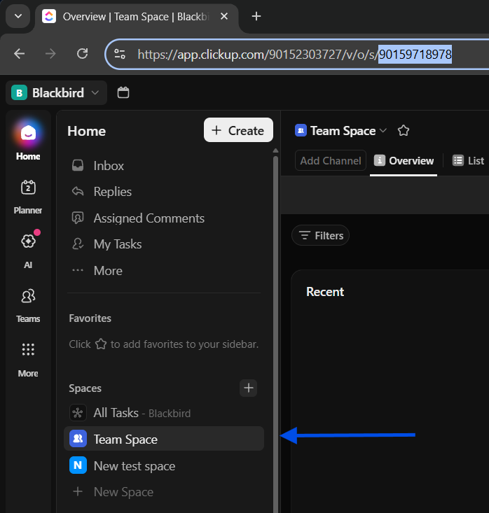Click the Assigned Comments icon
489x513 pixels.
pyautogui.click(x=78, y=218)
